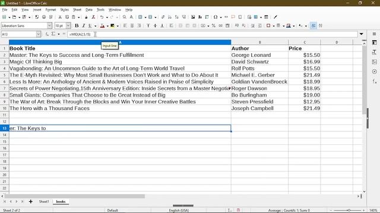This screenshot has width=380, height=213.
Task: Open the Underline style dropdown arrow
Action: (x=95, y=26)
